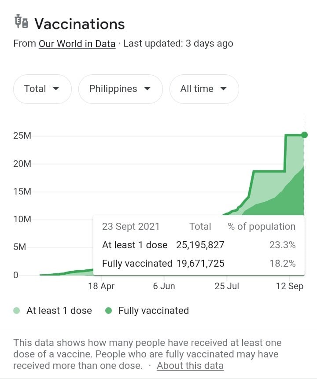Click the 18 Apr date label on axis
317x379 pixels.
tap(101, 286)
